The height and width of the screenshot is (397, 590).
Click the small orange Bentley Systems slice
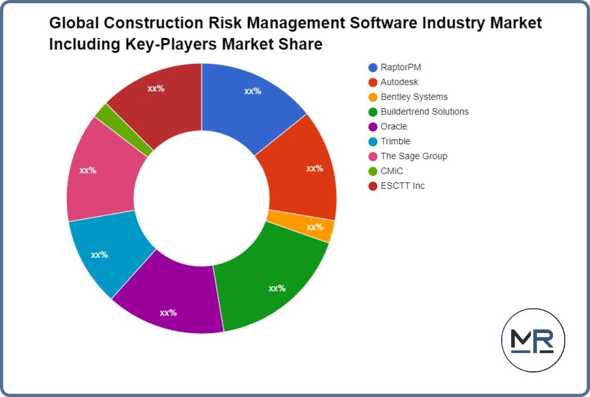(301, 226)
